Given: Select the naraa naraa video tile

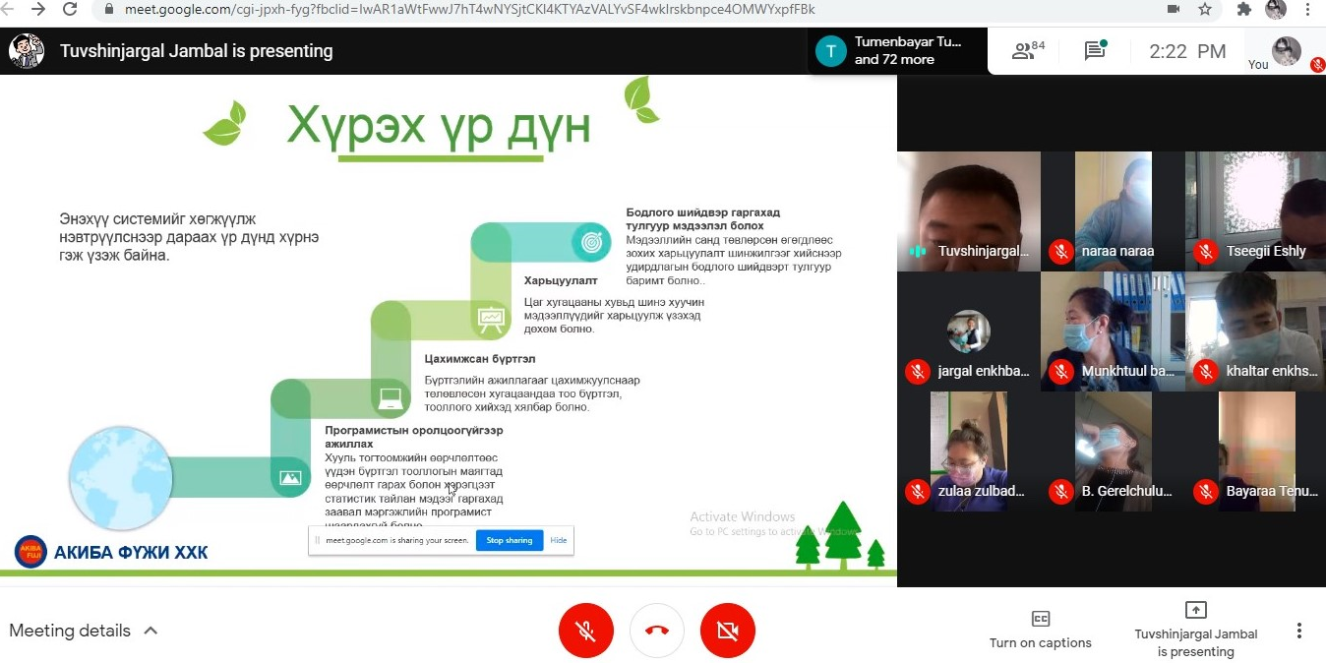Looking at the screenshot, I should click(1113, 211).
